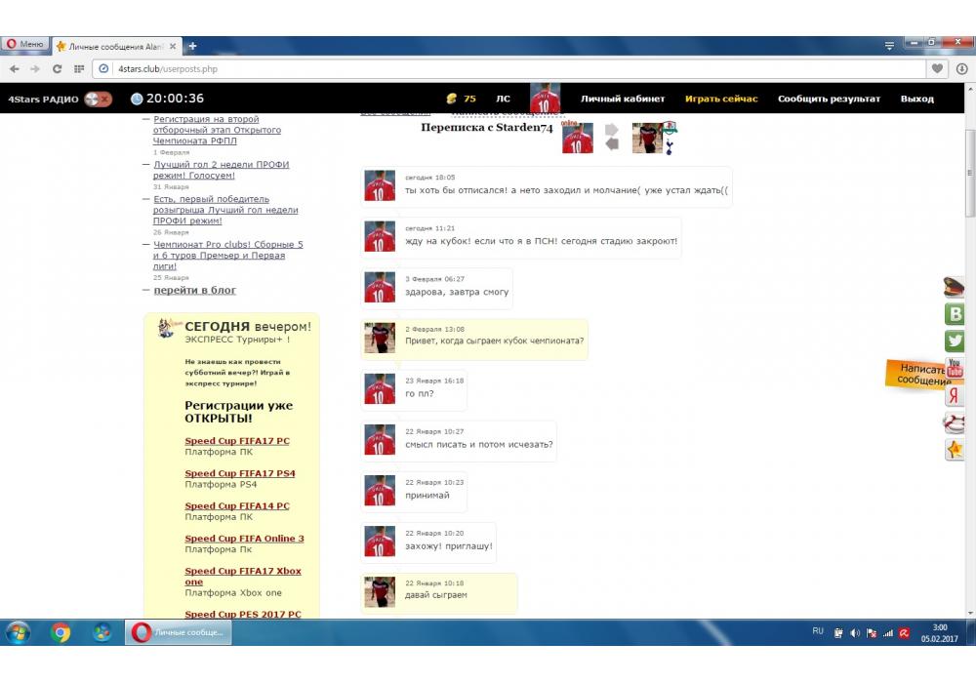Click the lifebuoy help sidebar icon

[x=955, y=422]
